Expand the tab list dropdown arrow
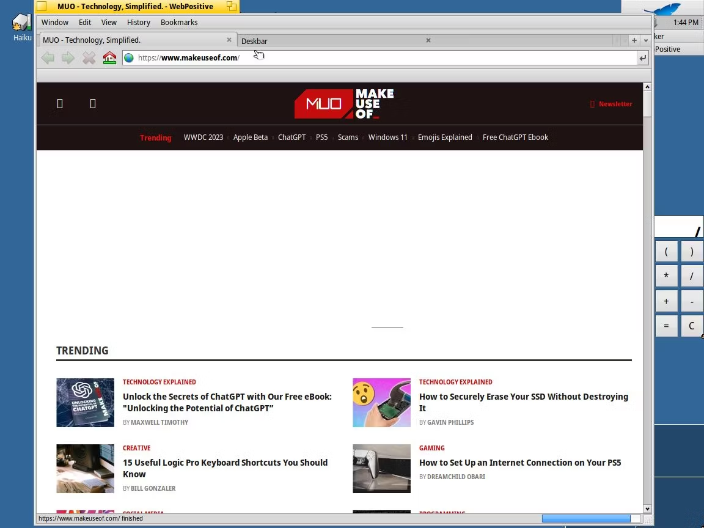 (645, 40)
